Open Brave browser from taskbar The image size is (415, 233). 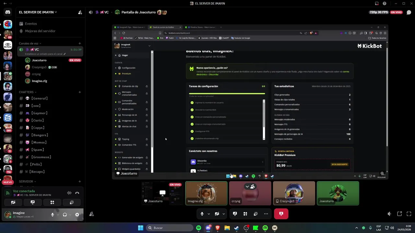(218, 228)
